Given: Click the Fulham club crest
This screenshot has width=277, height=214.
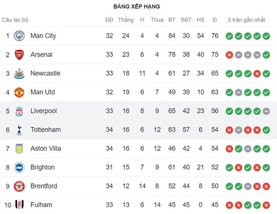Looking at the screenshot, I should [19, 205].
